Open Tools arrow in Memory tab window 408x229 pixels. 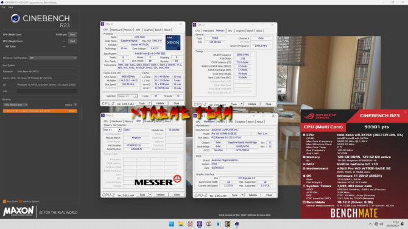(242, 104)
